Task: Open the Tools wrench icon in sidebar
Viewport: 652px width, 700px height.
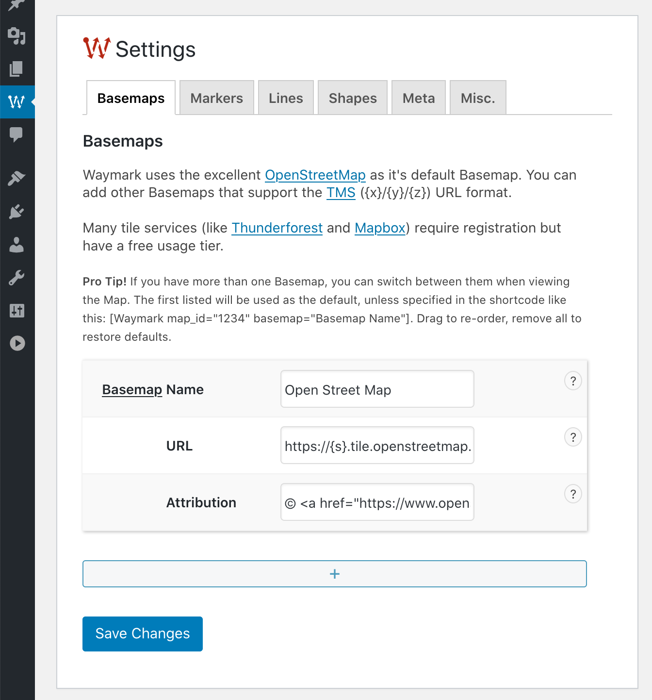Action: tap(17, 278)
